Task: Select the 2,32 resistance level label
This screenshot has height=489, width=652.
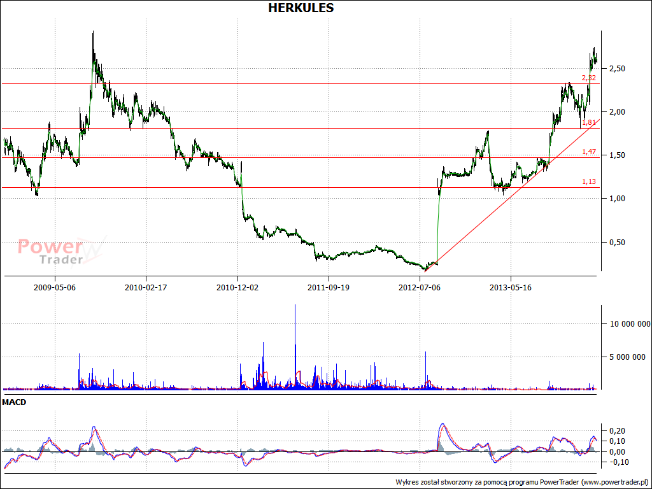Action: 589,78
